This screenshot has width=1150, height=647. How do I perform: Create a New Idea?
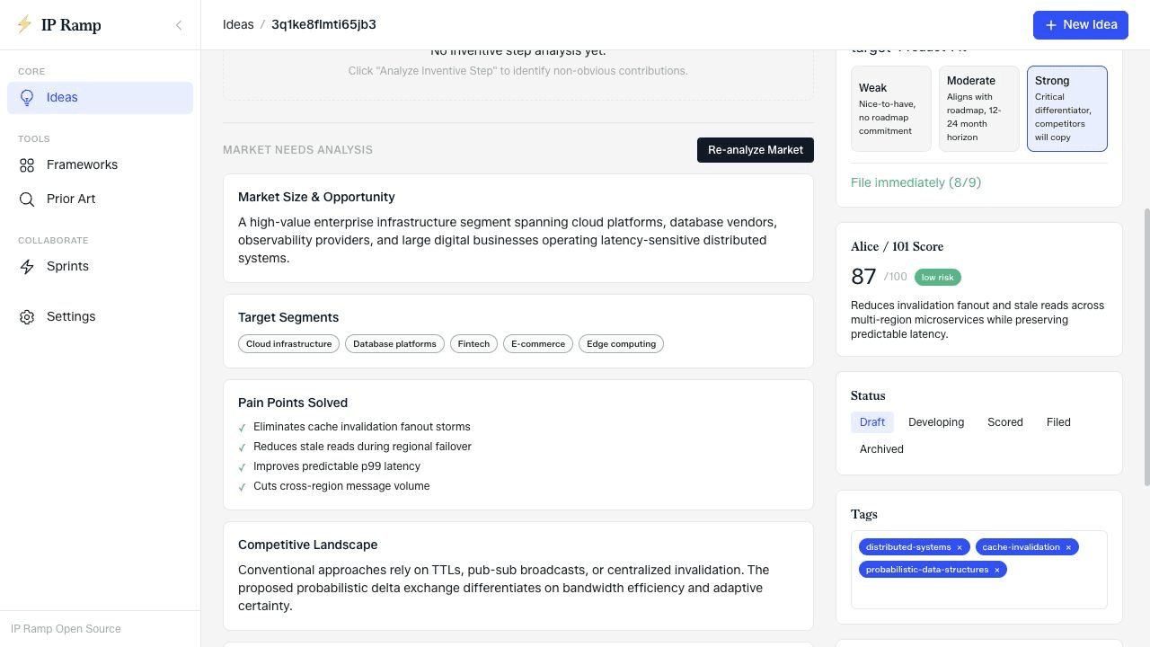click(1081, 25)
